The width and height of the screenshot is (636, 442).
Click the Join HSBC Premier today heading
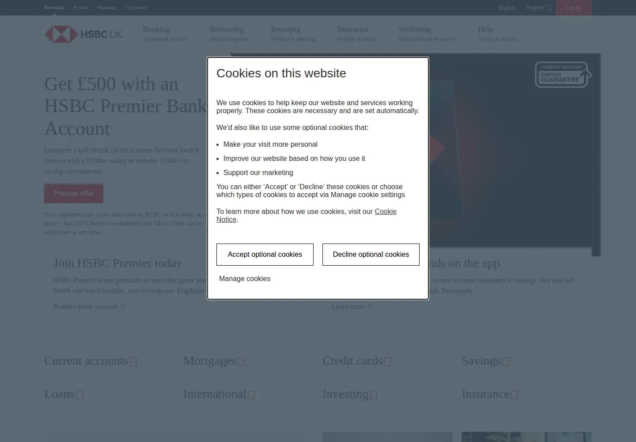118,263
